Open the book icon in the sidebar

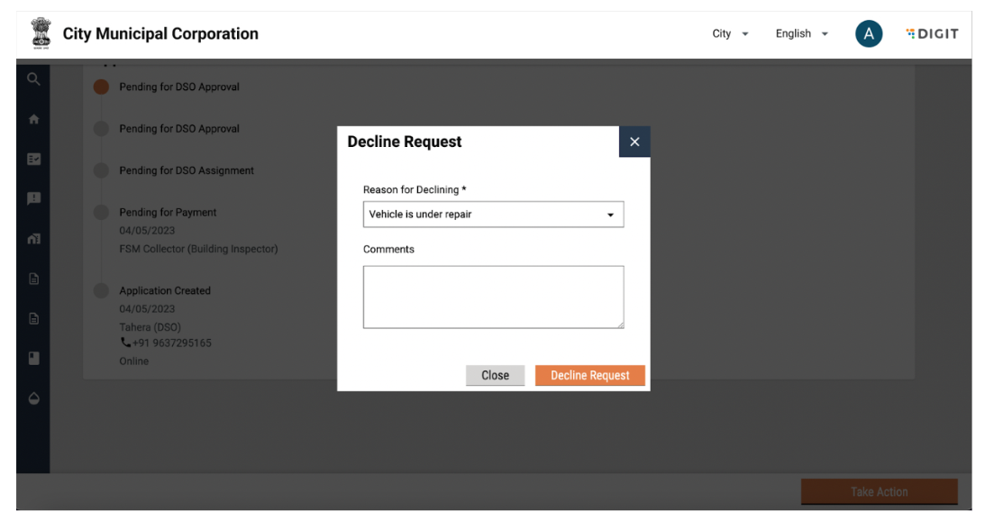(x=33, y=358)
